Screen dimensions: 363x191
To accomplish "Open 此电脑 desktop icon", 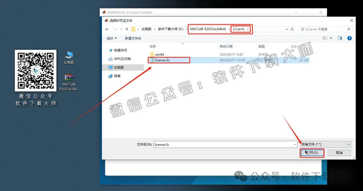I will point(69,58).
